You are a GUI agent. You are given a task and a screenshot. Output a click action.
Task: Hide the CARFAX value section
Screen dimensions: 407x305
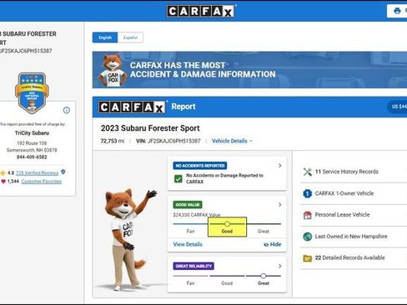[x=273, y=244]
